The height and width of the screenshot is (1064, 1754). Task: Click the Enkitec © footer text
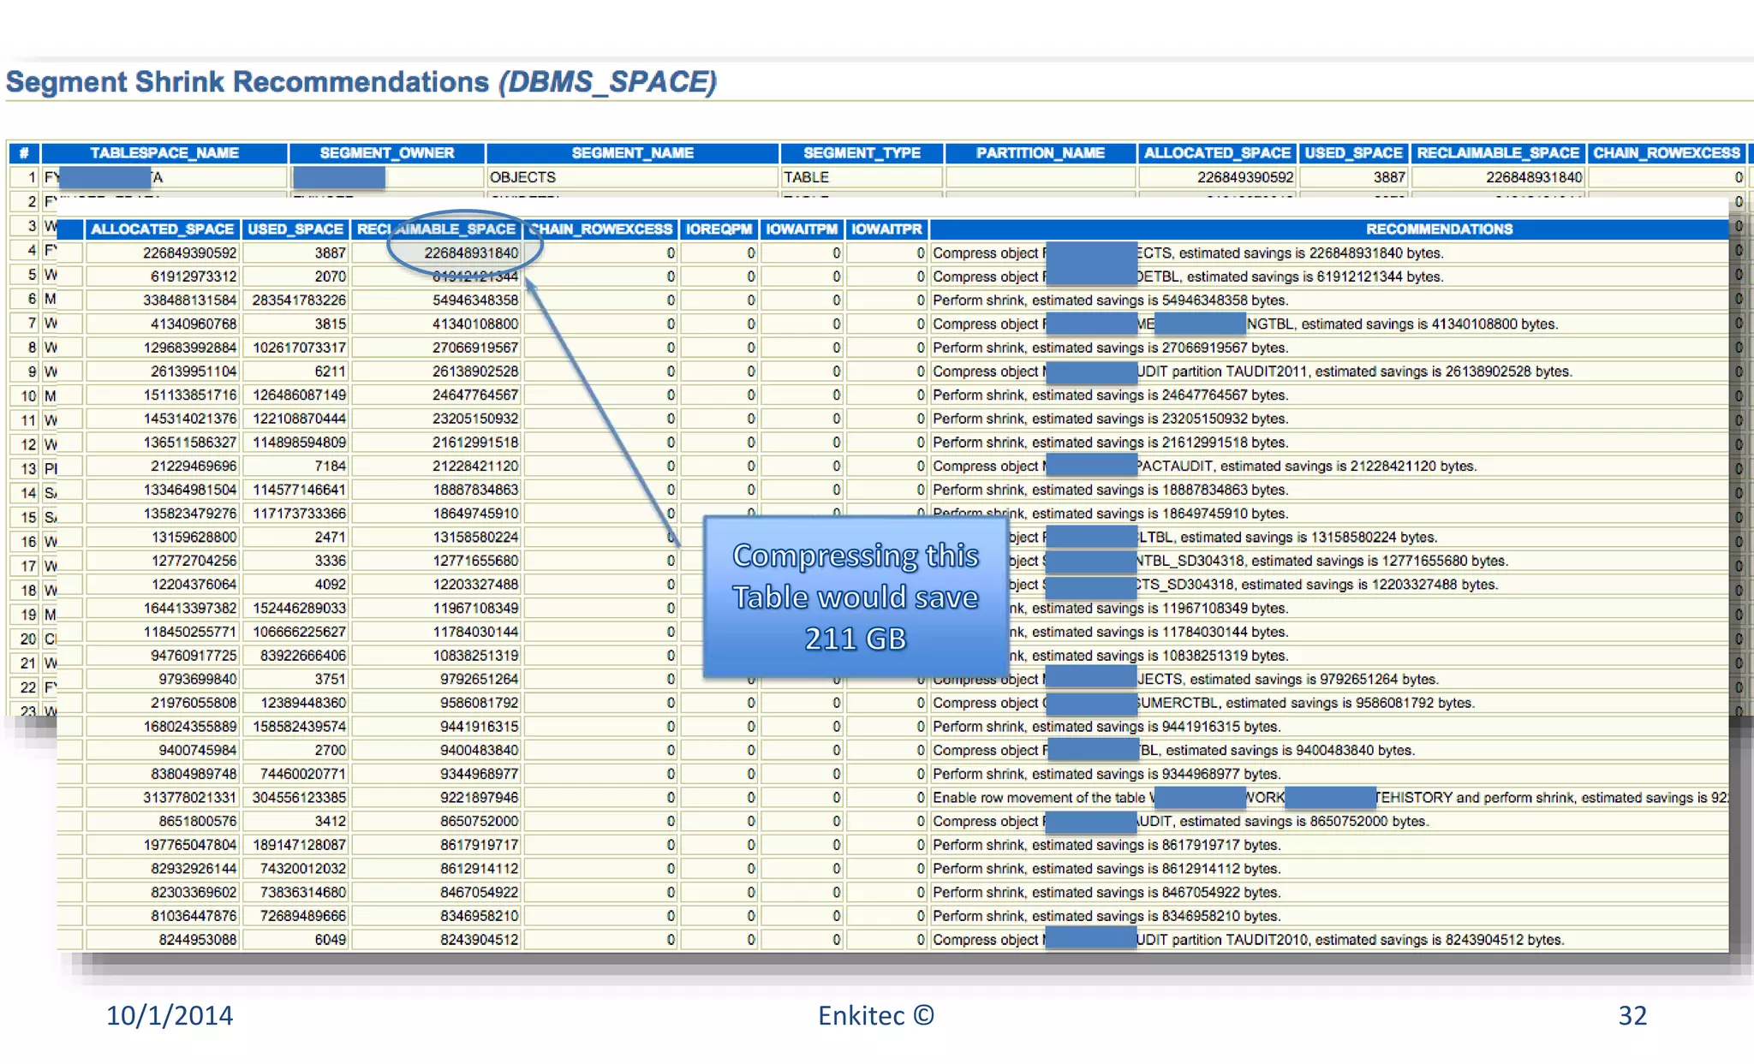pyautogui.click(x=875, y=1015)
